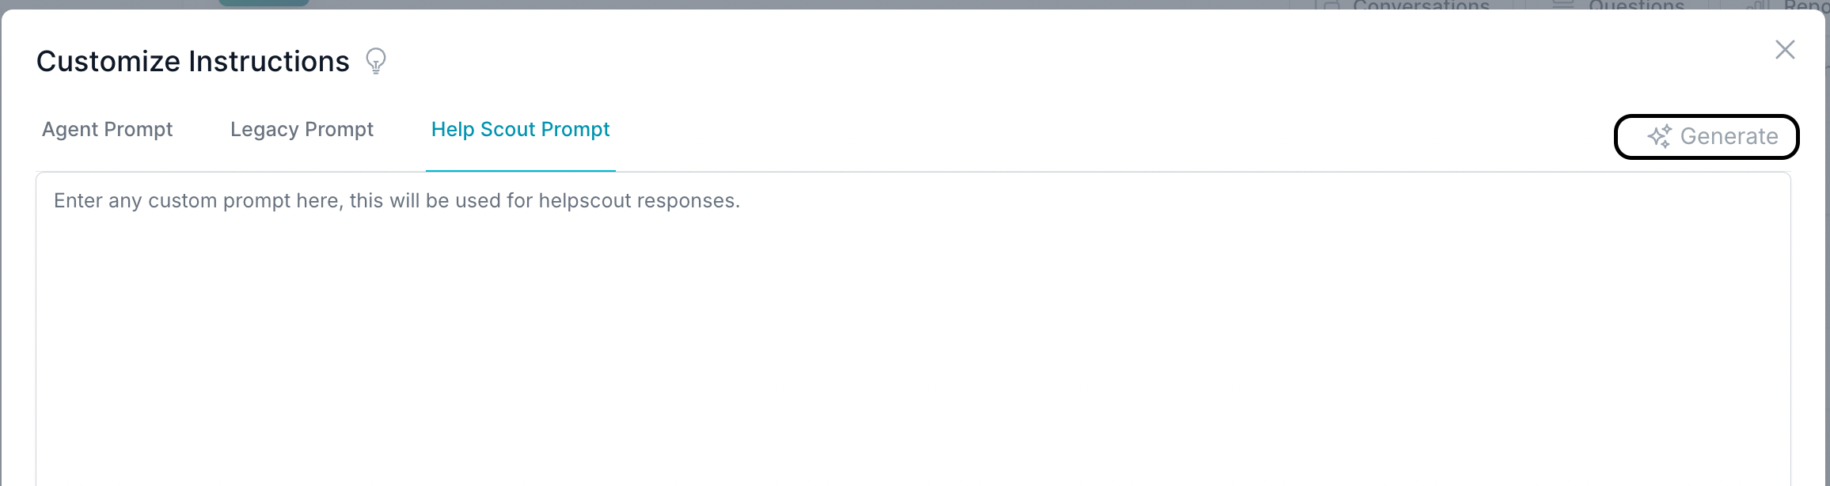This screenshot has height=486, width=1830.
Task: Click the Questions list icon behind the dialog
Action: pyautogui.click(x=1562, y=4)
